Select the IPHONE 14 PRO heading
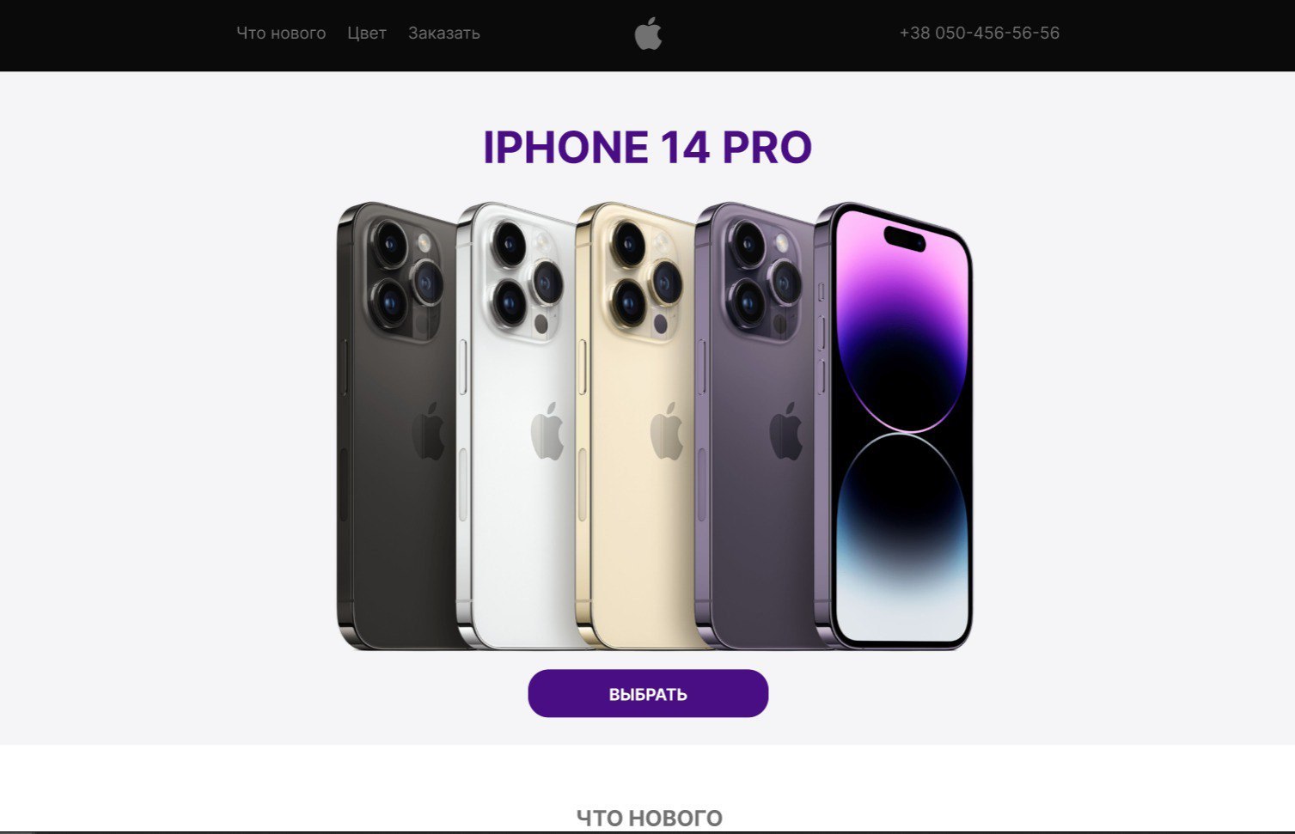 647,147
